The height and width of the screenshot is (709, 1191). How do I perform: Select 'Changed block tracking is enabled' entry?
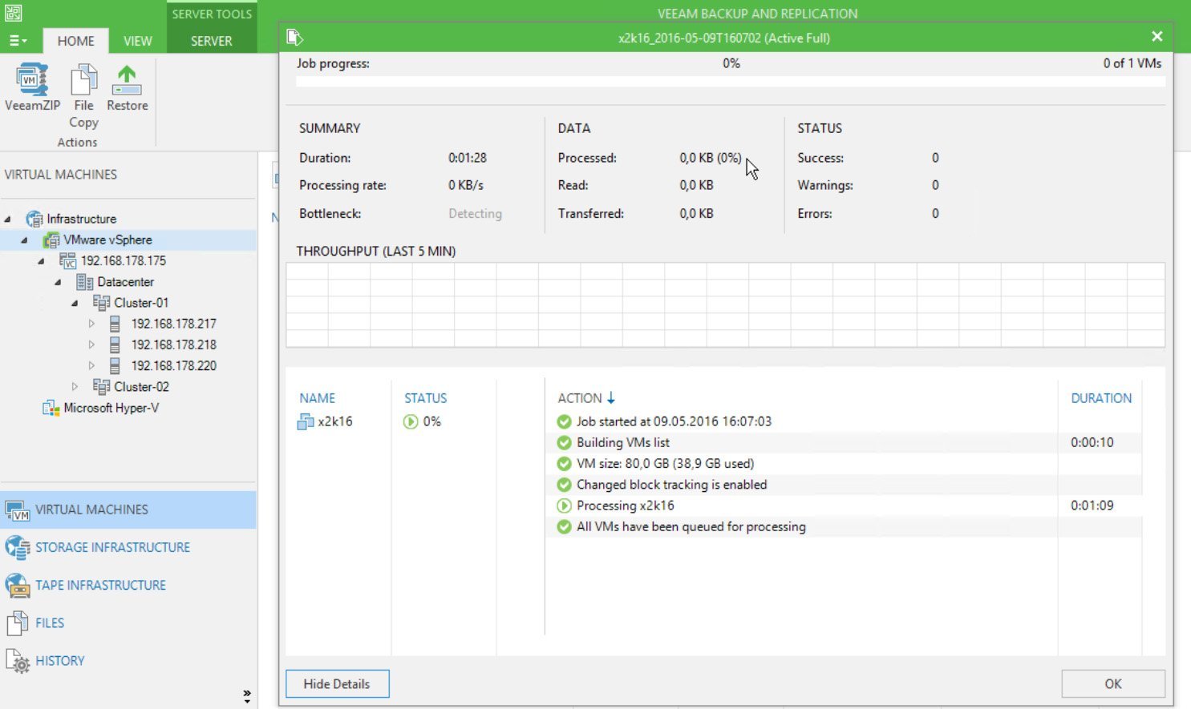(x=671, y=485)
